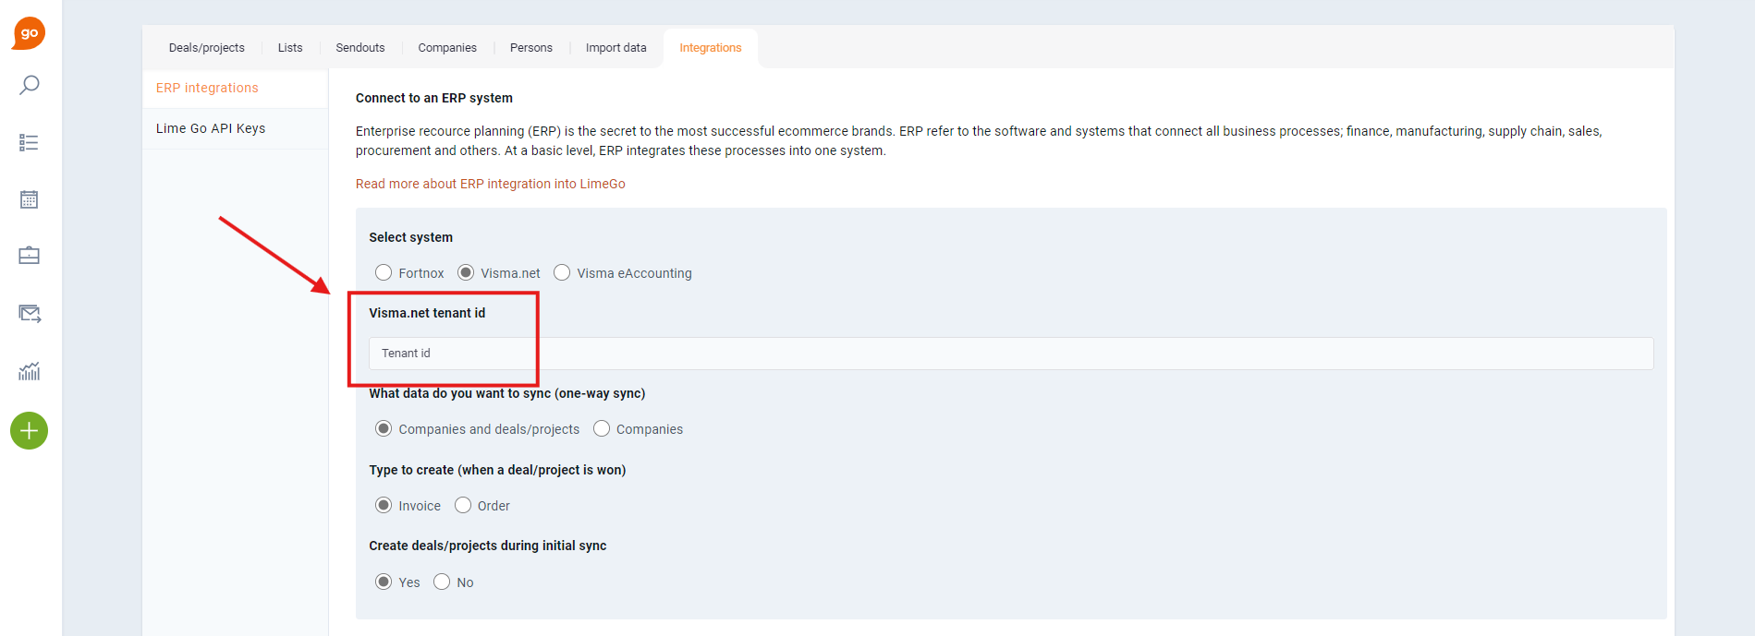Open the Lime Go home logo
This screenshot has height=636, width=1755.
(29, 33)
